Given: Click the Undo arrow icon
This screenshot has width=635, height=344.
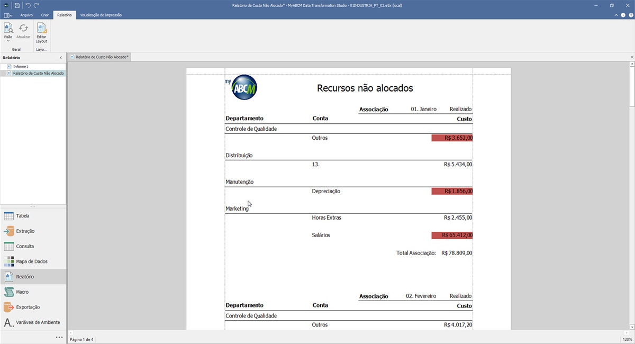Looking at the screenshot, I should click(28, 5).
